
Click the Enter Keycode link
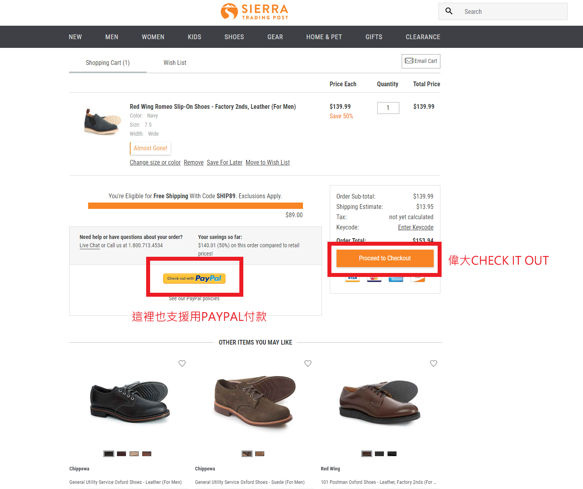pyautogui.click(x=416, y=227)
